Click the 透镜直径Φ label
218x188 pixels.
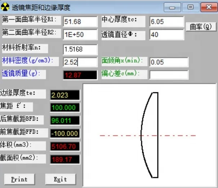(124, 35)
